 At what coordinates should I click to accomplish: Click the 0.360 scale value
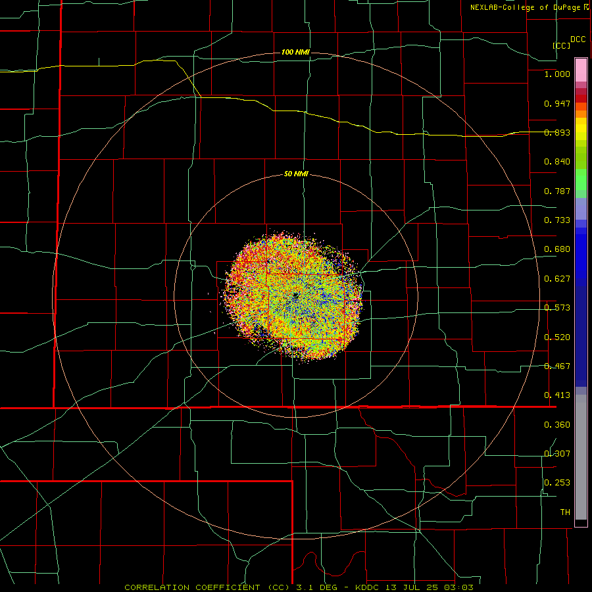tap(557, 425)
